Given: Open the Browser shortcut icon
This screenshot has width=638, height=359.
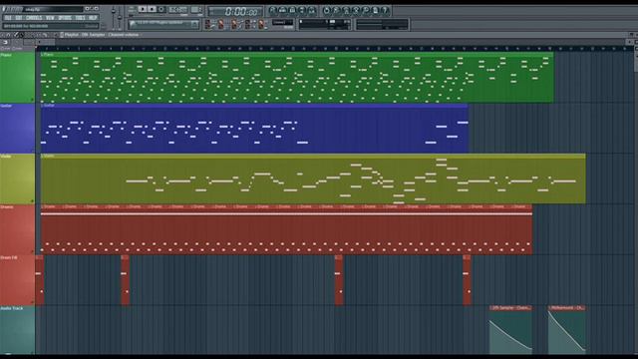Looking at the screenshot, I should pyautogui.click(x=302, y=10).
